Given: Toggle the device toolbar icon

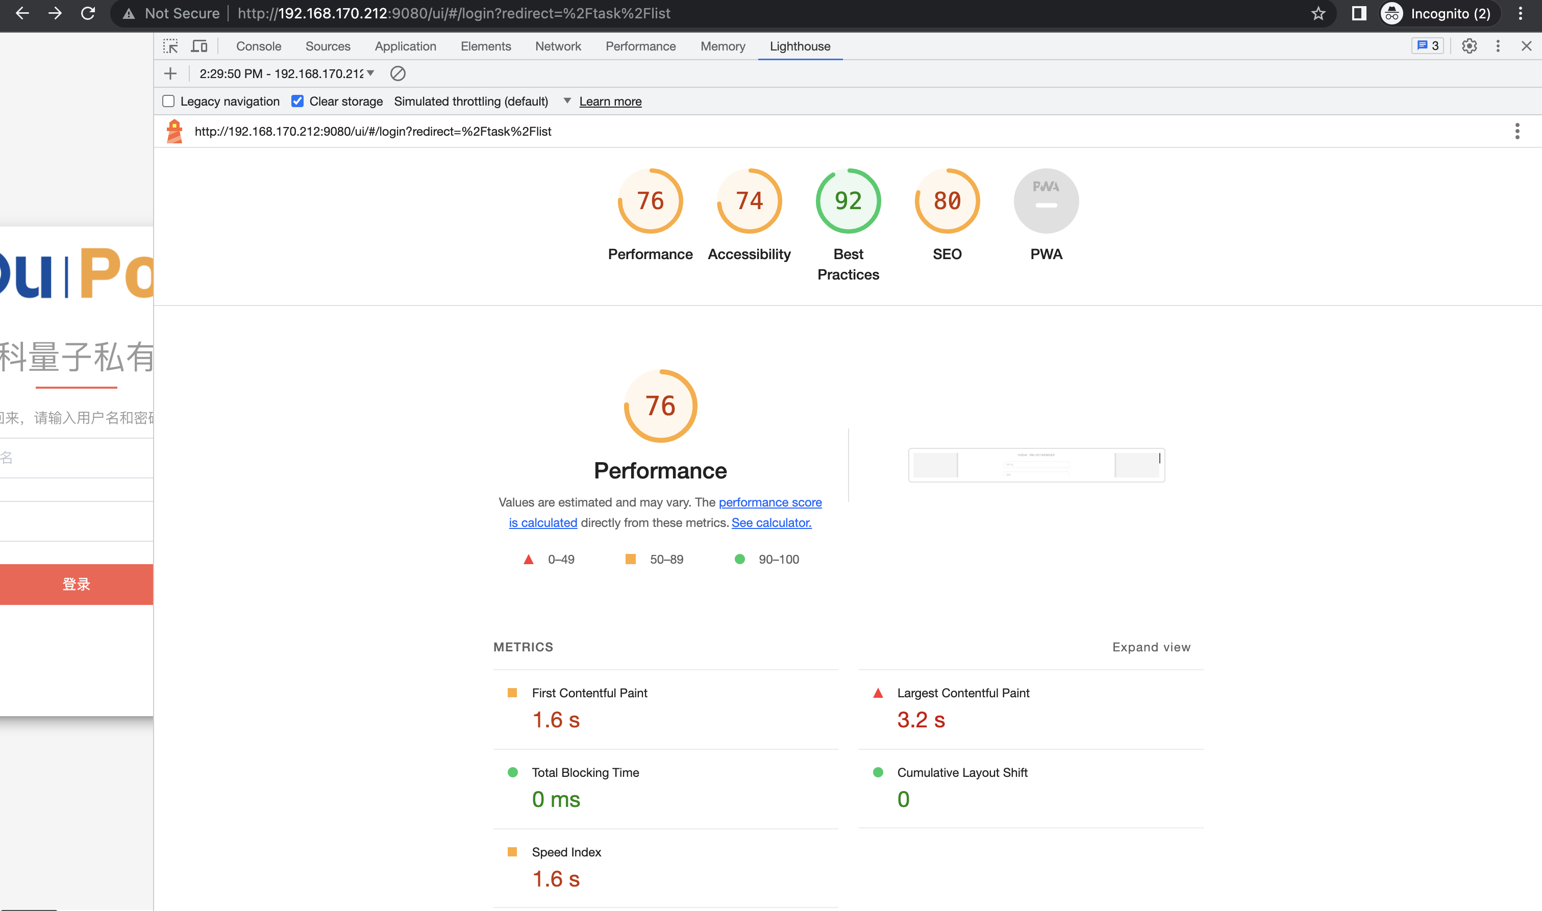Looking at the screenshot, I should coord(199,46).
